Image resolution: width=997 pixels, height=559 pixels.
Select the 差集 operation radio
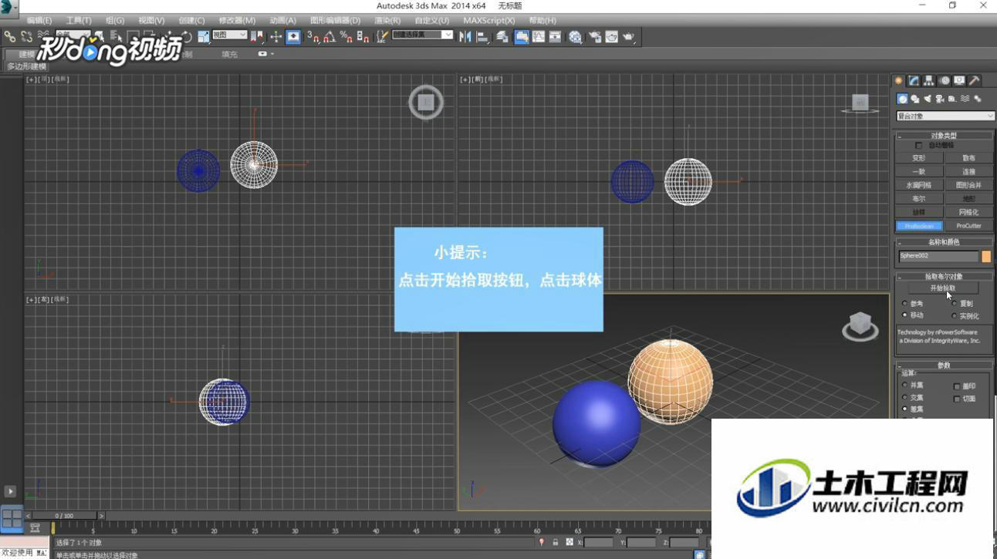pyautogui.click(x=905, y=409)
